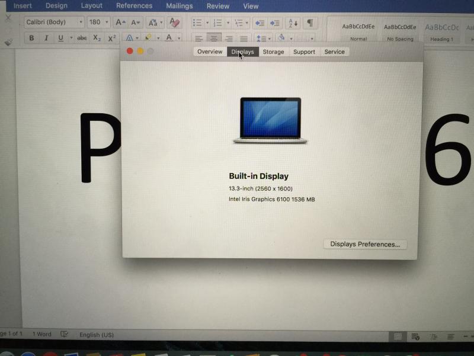Screen dimensions: 474x356
Task: Apply the yellow highlight color
Action: tap(148, 38)
